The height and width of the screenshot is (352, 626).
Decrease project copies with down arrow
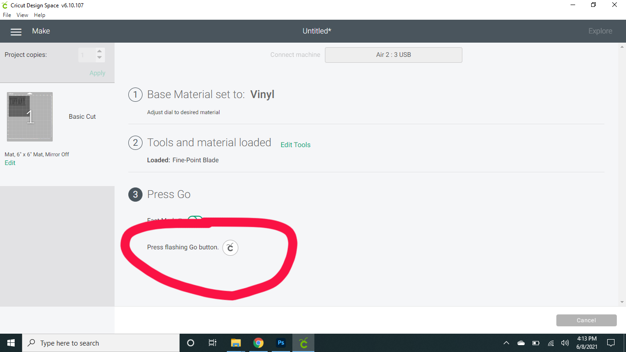click(x=99, y=58)
